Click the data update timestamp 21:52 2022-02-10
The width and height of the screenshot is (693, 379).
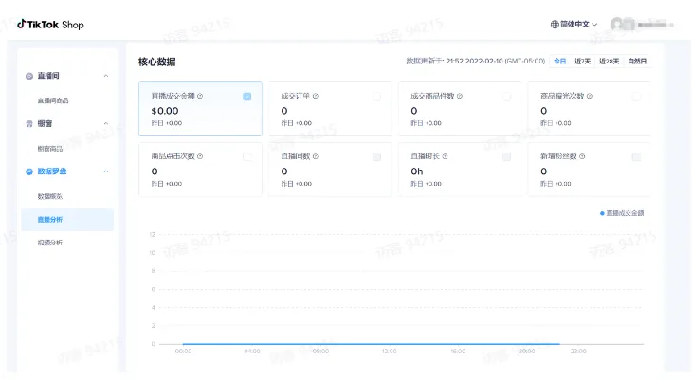[475, 61]
